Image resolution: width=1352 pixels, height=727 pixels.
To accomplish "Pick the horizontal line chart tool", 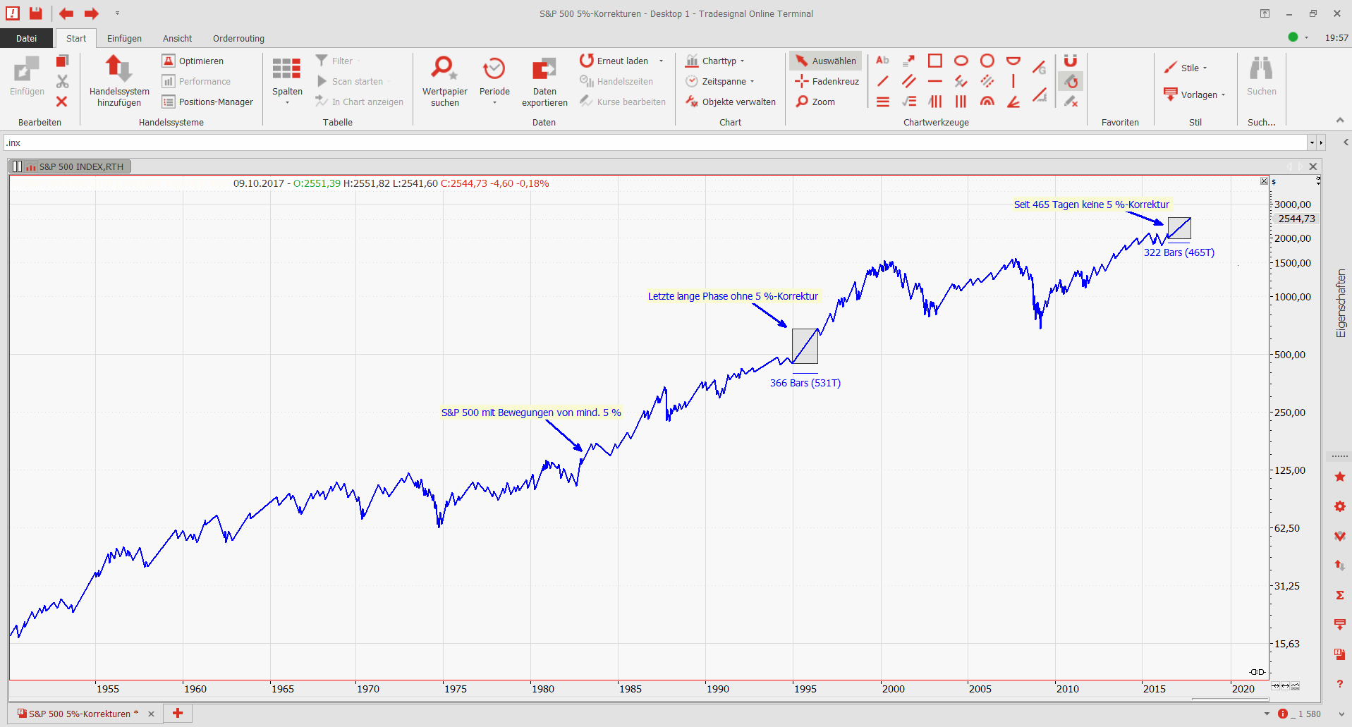I will [x=934, y=81].
